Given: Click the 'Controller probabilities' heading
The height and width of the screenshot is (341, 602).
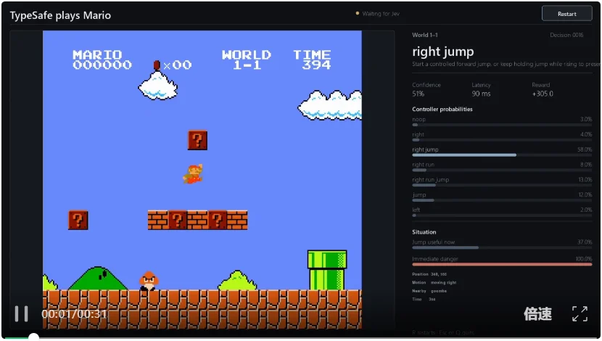Looking at the screenshot, I should (442, 109).
